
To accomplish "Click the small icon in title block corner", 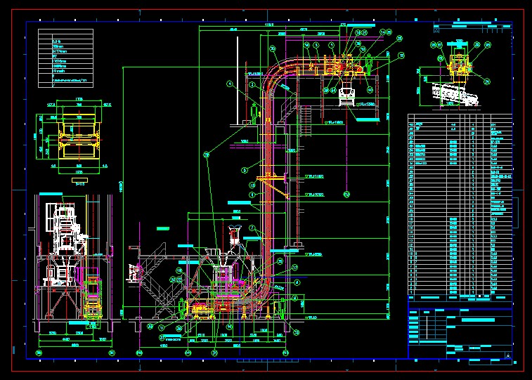I will point(507,355).
